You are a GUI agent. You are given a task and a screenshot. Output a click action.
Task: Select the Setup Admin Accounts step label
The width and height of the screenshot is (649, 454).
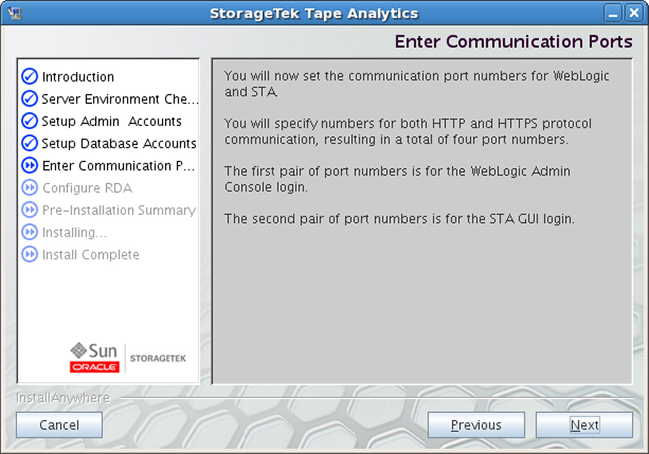tap(111, 122)
